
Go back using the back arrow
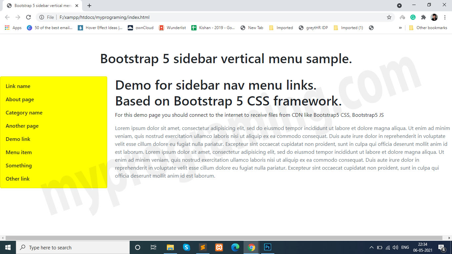point(7,17)
